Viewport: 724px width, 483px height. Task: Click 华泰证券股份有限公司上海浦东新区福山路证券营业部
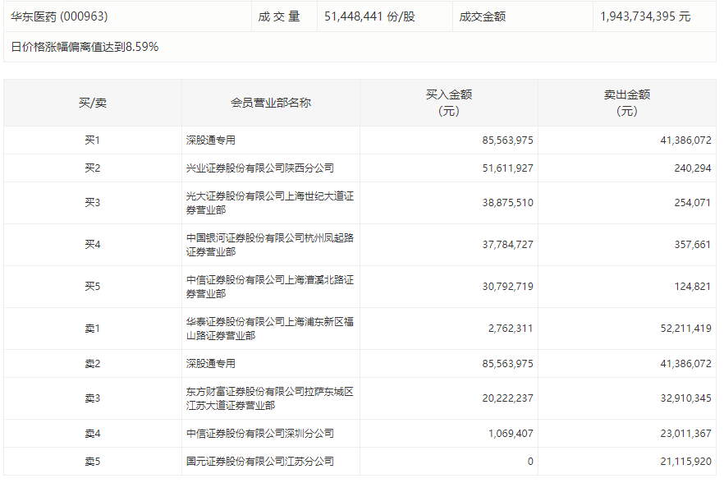269,329
